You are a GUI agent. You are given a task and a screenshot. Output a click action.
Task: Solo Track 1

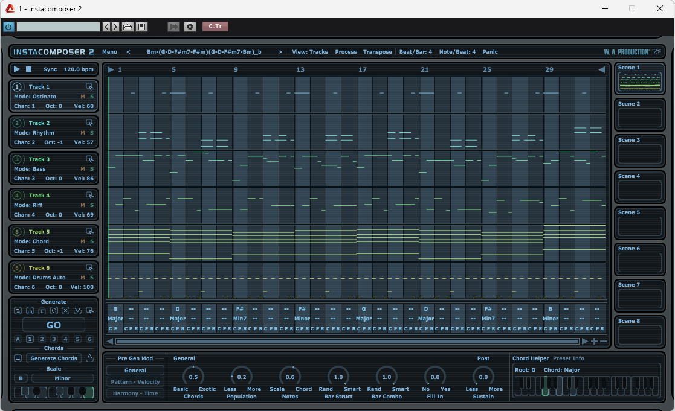[x=92, y=97]
